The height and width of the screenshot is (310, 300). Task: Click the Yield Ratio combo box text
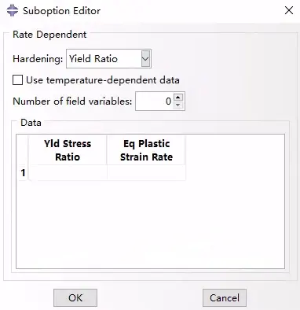(93, 59)
